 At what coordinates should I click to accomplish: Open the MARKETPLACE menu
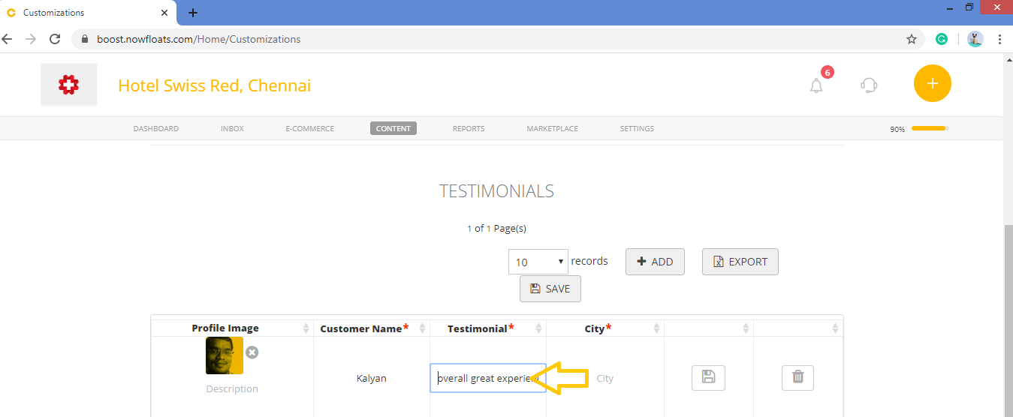tap(553, 128)
